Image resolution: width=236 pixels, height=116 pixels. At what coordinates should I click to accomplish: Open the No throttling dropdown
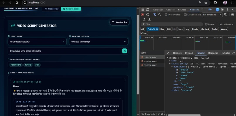(x=212, y=15)
